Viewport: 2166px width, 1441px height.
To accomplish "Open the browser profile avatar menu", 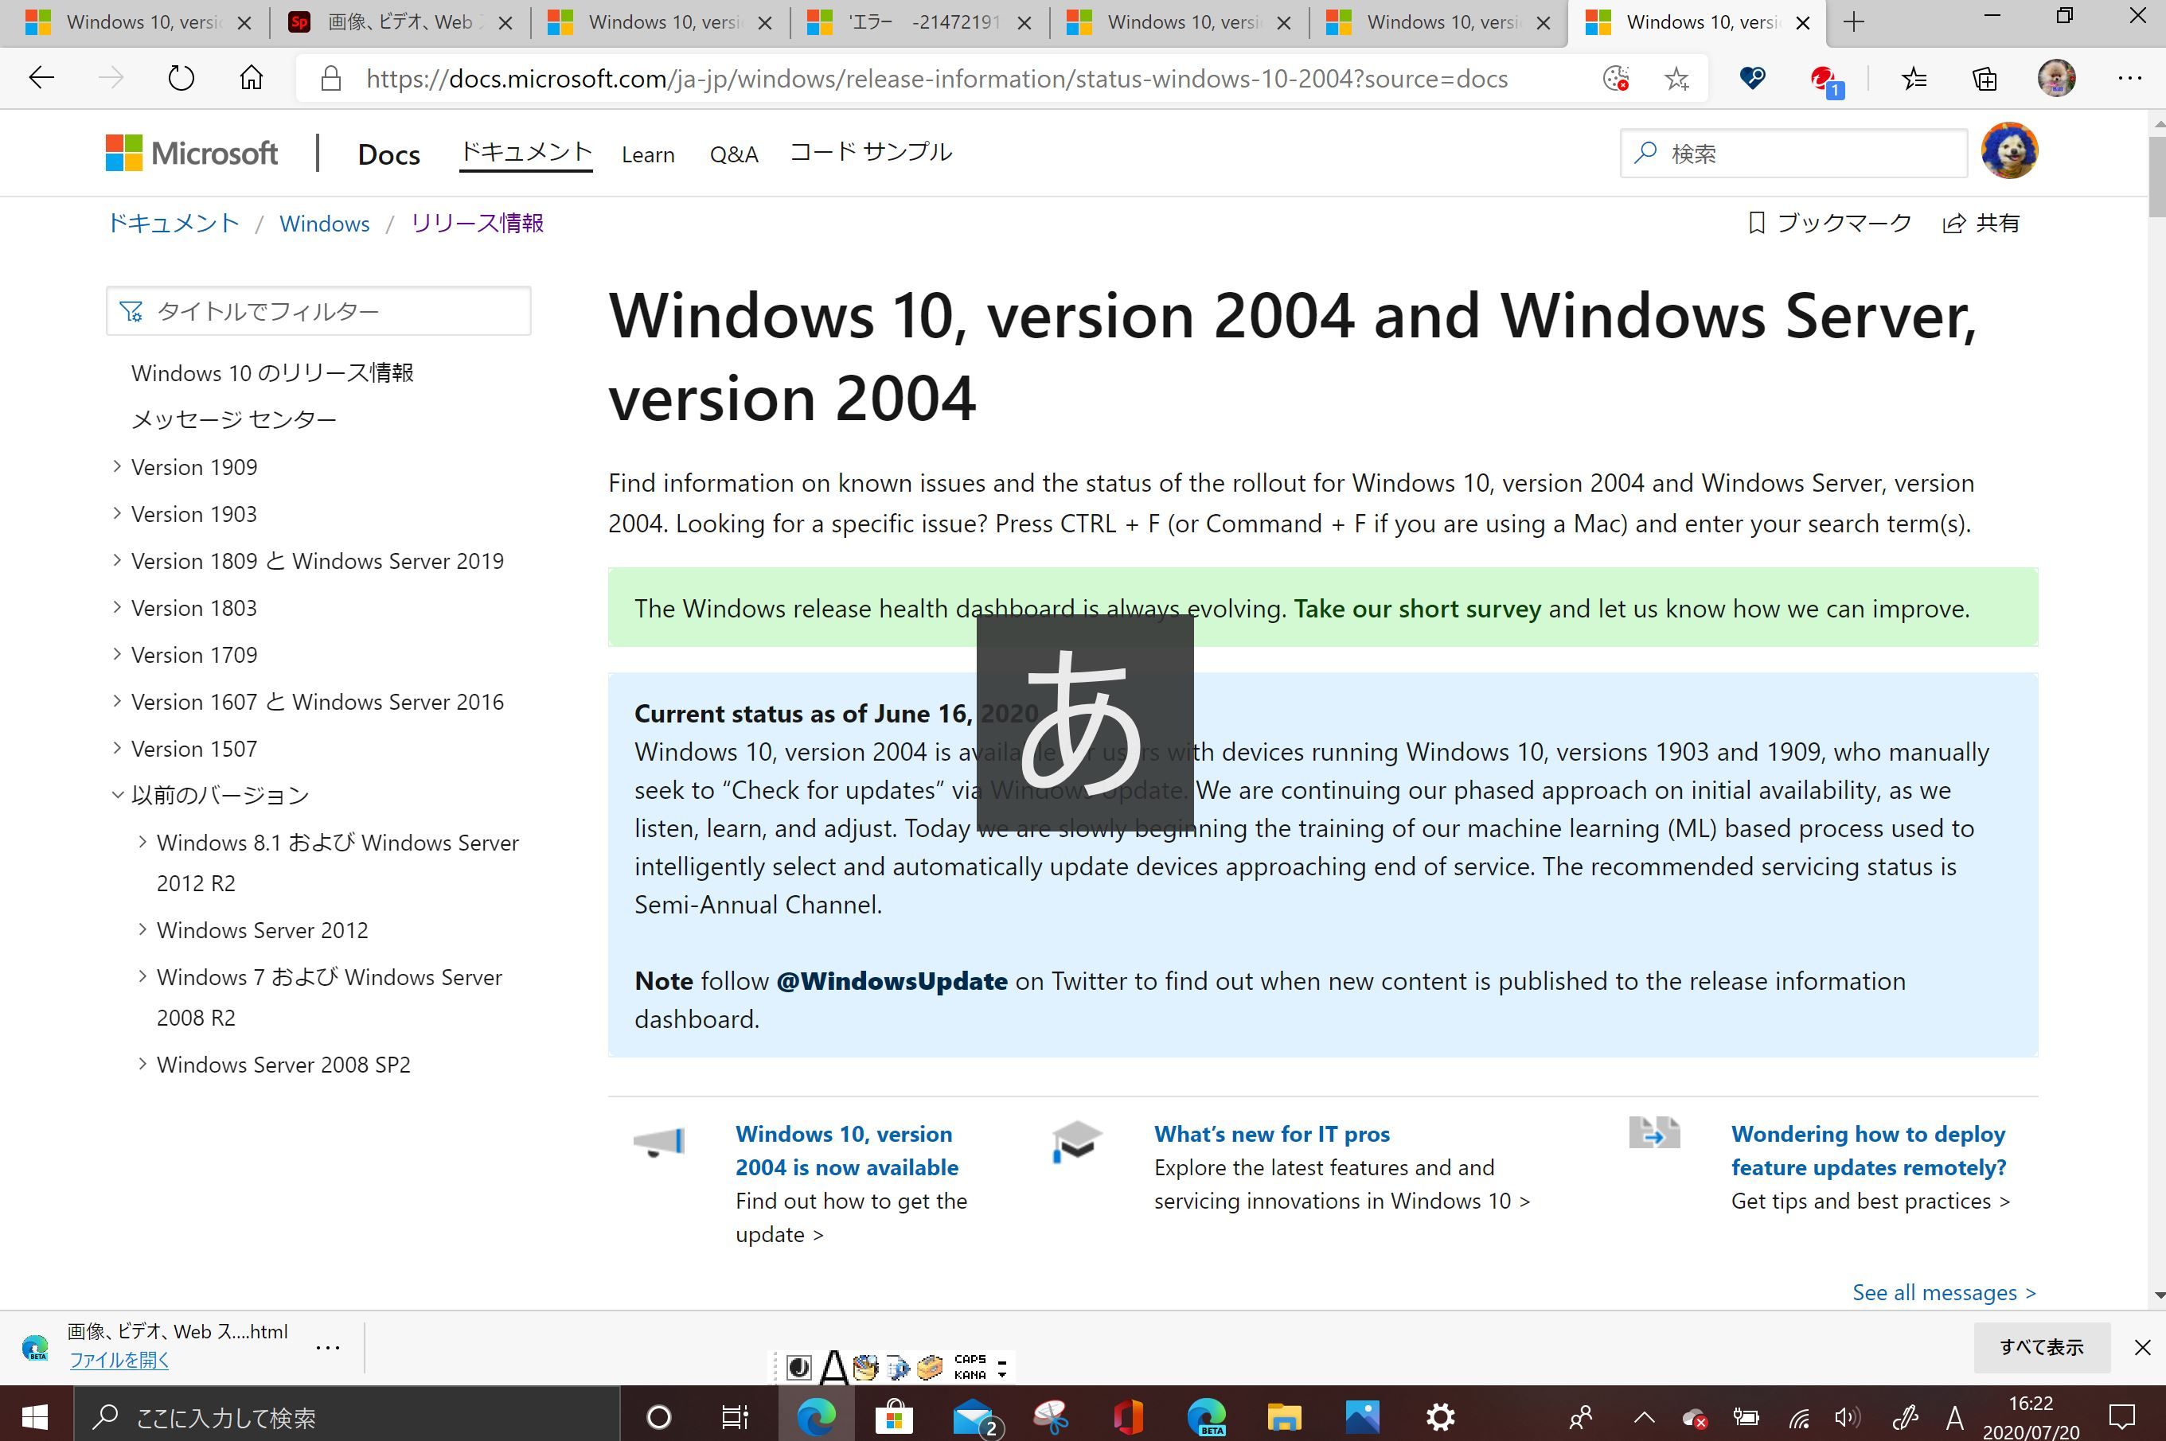I will pos(2057,78).
